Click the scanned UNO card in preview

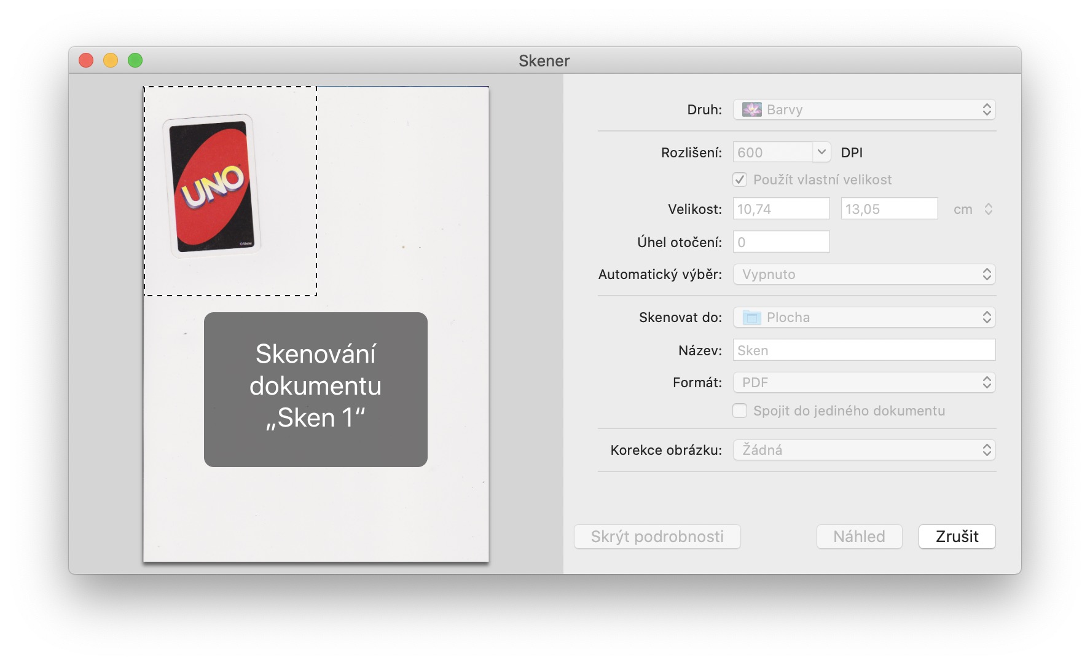click(x=213, y=186)
